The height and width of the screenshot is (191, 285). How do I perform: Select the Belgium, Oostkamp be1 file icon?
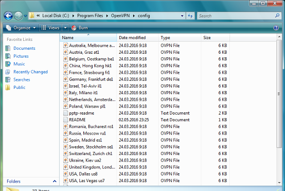tap(65, 59)
